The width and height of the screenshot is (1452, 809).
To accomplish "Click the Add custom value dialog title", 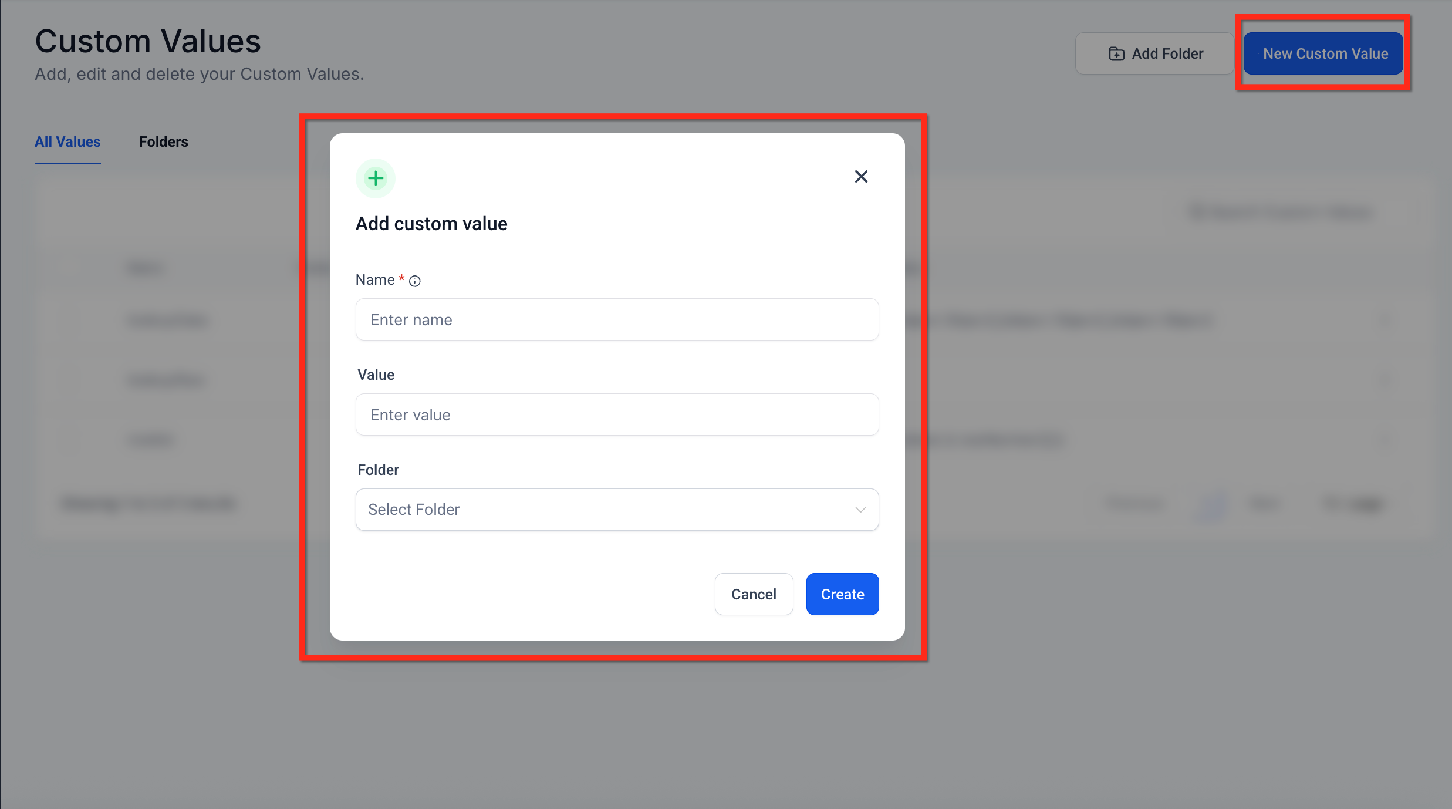I will [431, 224].
